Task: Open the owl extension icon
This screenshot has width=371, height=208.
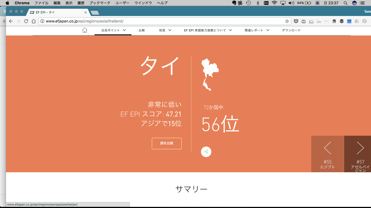Action: 304,21
